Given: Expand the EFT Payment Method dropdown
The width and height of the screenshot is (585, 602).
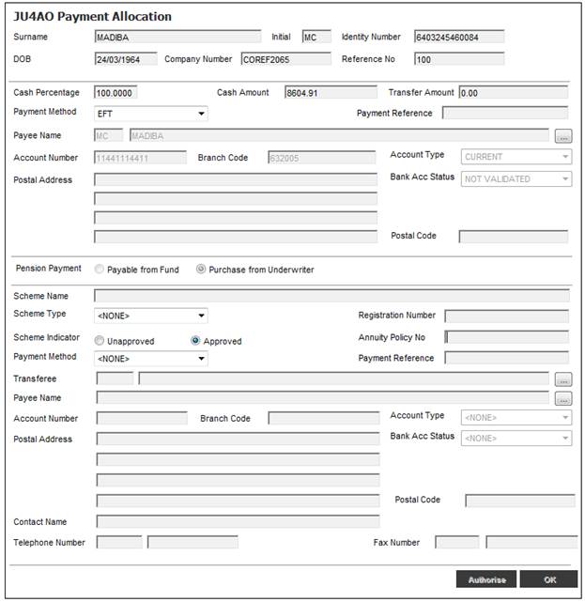Looking at the screenshot, I should [151, 114].
